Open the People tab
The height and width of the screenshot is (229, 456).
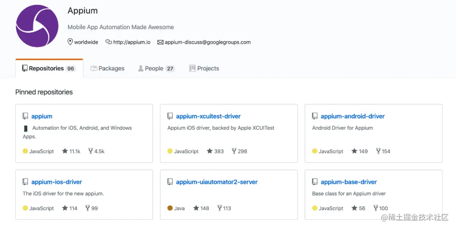tap(156, 69)
